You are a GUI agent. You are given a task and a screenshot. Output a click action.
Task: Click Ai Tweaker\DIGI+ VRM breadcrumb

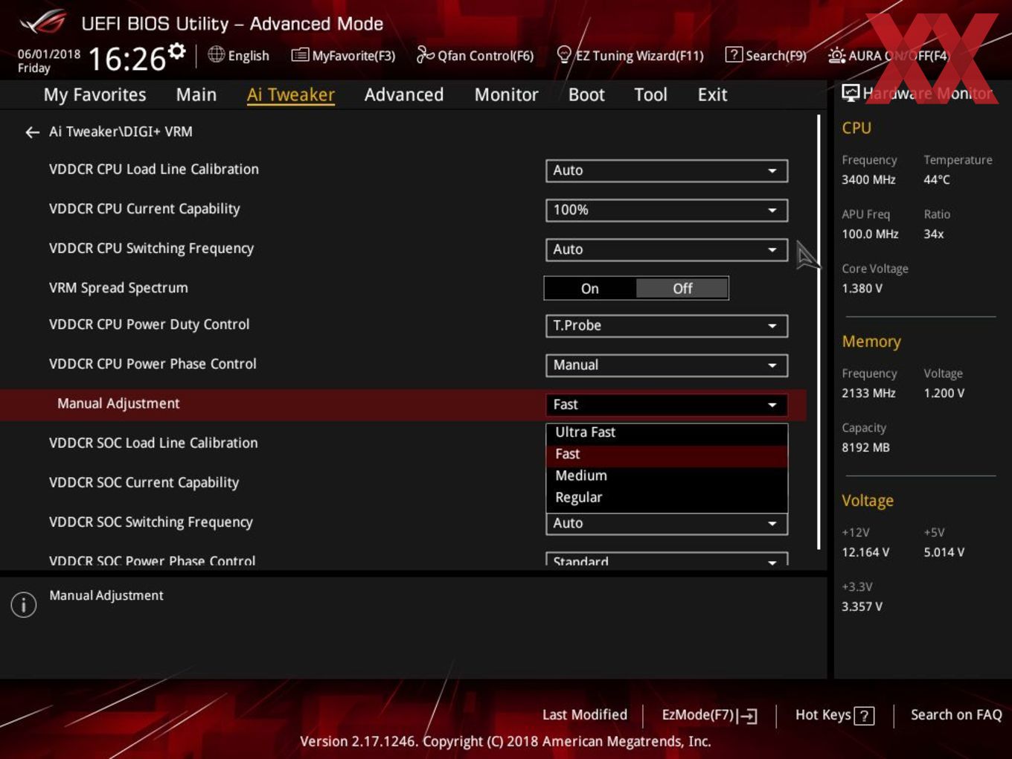[121, 132]
